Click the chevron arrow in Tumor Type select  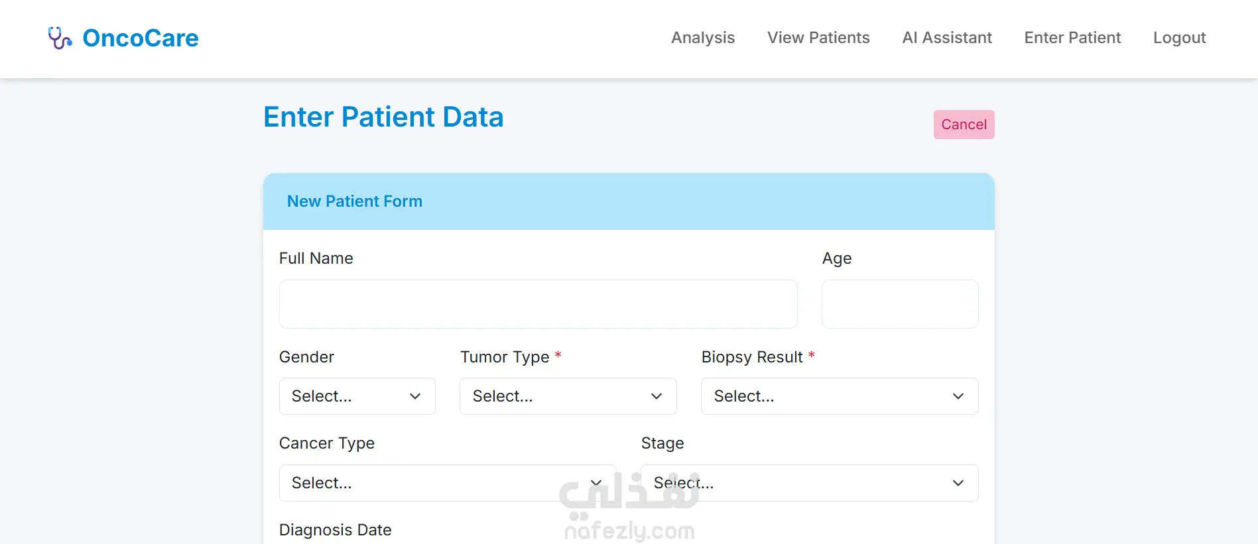(657, 396)
